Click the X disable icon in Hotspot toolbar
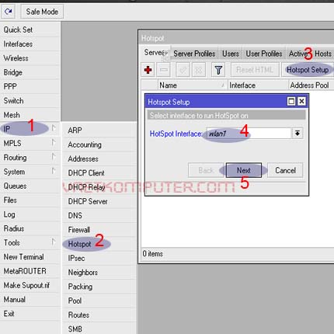 click(x=199, y=70)
